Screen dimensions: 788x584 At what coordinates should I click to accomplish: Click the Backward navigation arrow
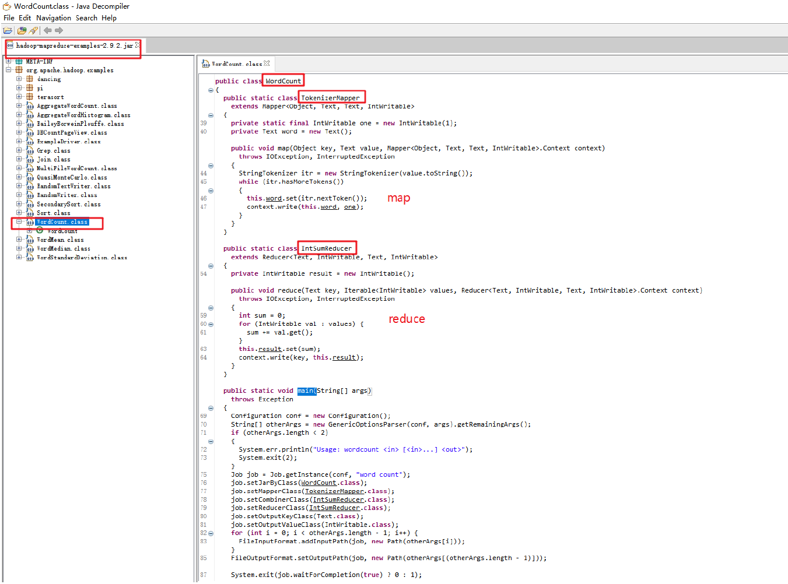point(48,30)
